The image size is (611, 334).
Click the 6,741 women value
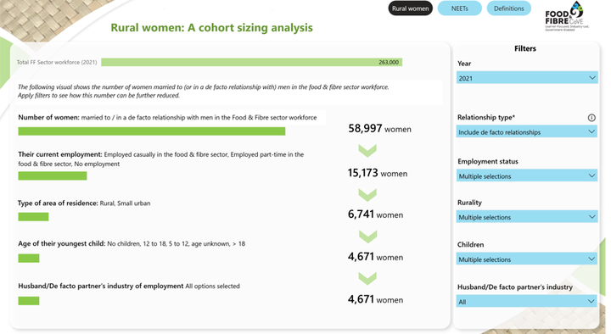(375, 214)
